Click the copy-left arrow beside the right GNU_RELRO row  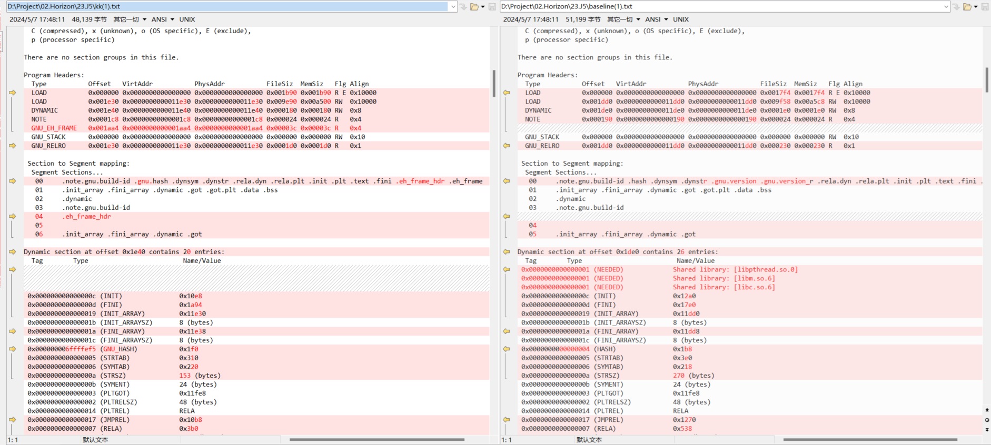pos(506,146)
